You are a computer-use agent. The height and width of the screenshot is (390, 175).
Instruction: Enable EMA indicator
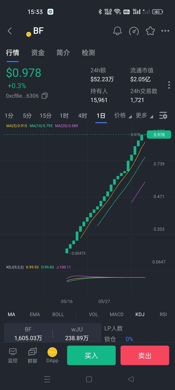click(35, 314)
